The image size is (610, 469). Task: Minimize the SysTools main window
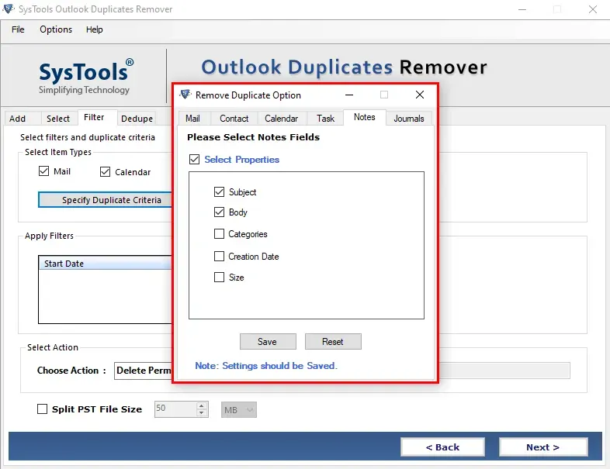pyautogui.click(x=522, y=9)
